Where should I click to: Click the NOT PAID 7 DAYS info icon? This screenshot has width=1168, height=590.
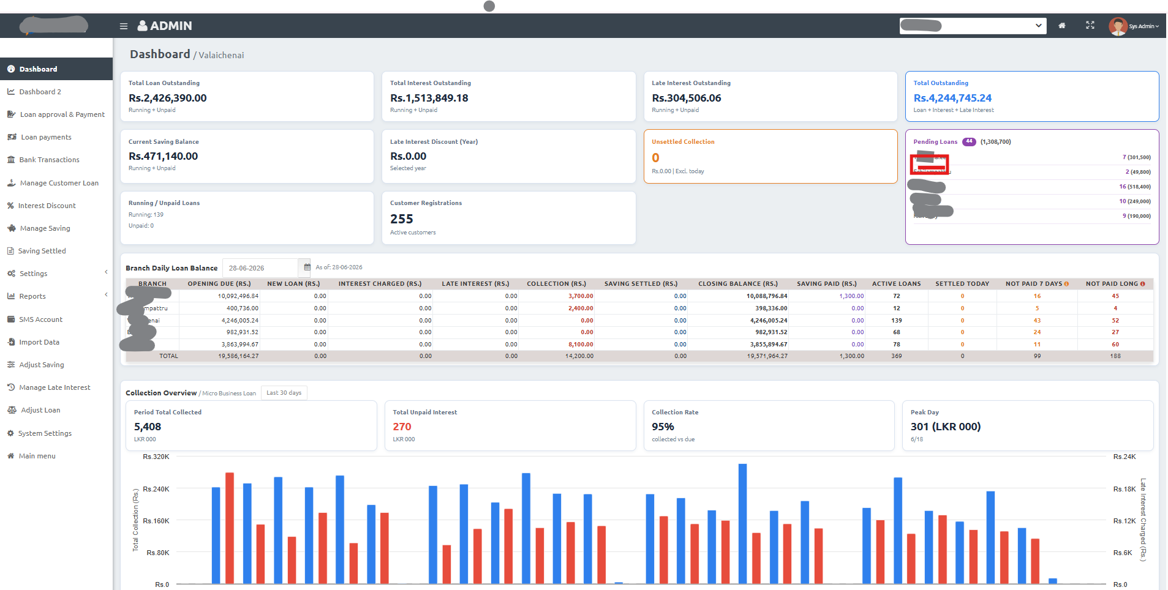pos(1066,284)
